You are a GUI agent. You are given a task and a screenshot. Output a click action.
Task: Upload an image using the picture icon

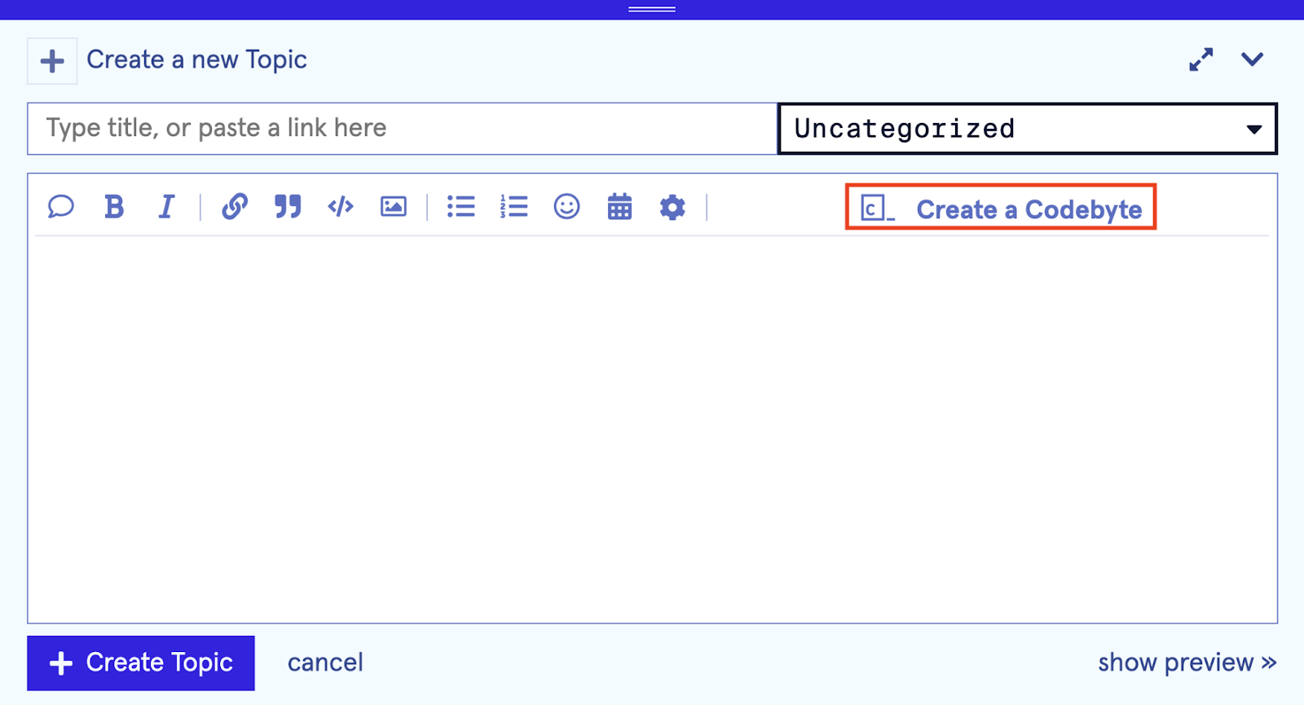394,207
